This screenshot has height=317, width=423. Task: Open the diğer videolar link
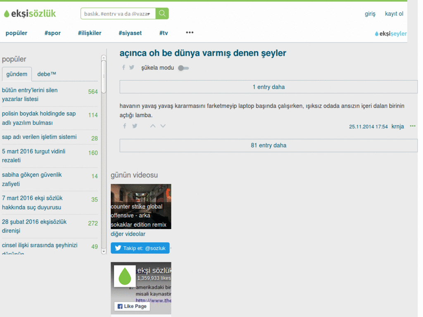(x=128, y=234)
